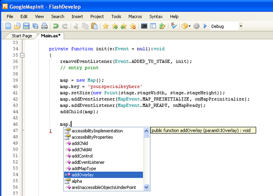Open the Help menu
Screen dimensions: 273x196
click(x=174, y=17)
